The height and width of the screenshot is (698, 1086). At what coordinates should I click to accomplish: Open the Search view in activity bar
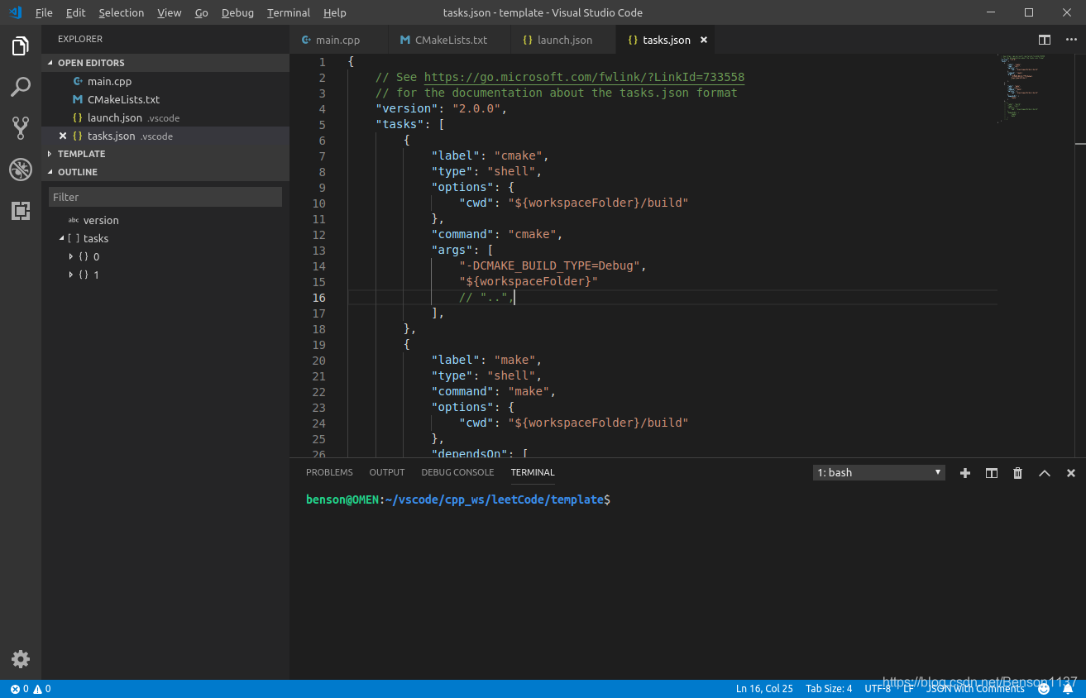[21, 87]
